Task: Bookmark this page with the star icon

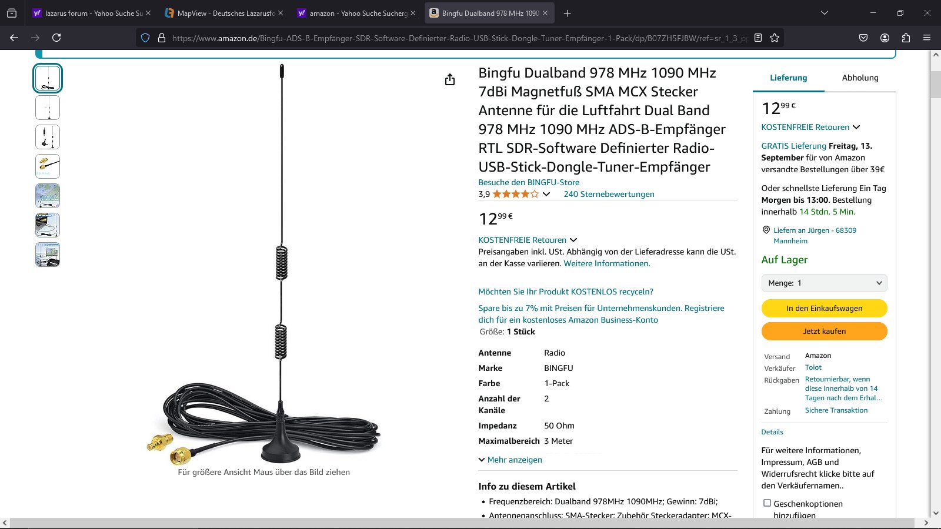Action: (775, 38)
